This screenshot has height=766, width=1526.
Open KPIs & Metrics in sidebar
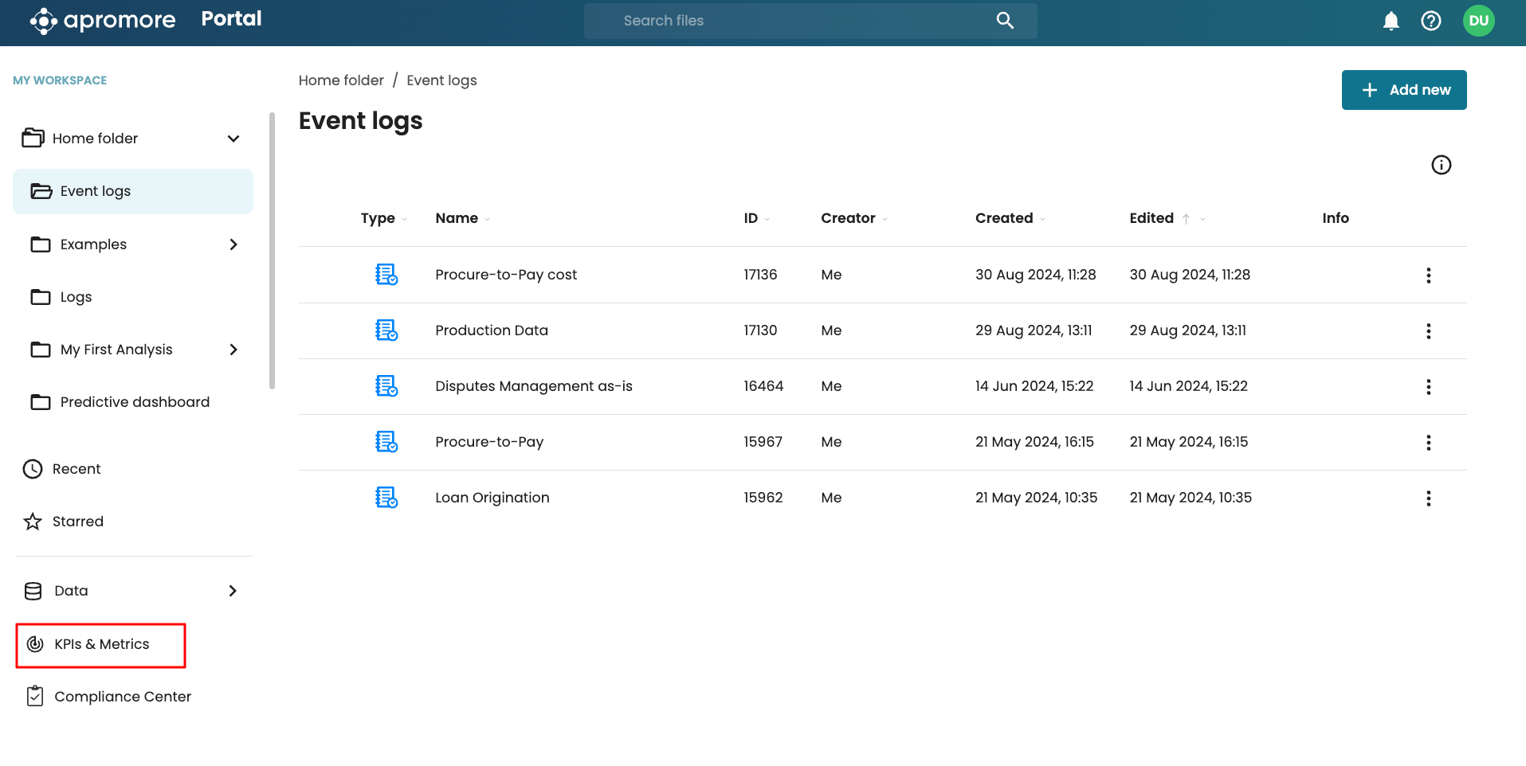(x=101, y=644)
